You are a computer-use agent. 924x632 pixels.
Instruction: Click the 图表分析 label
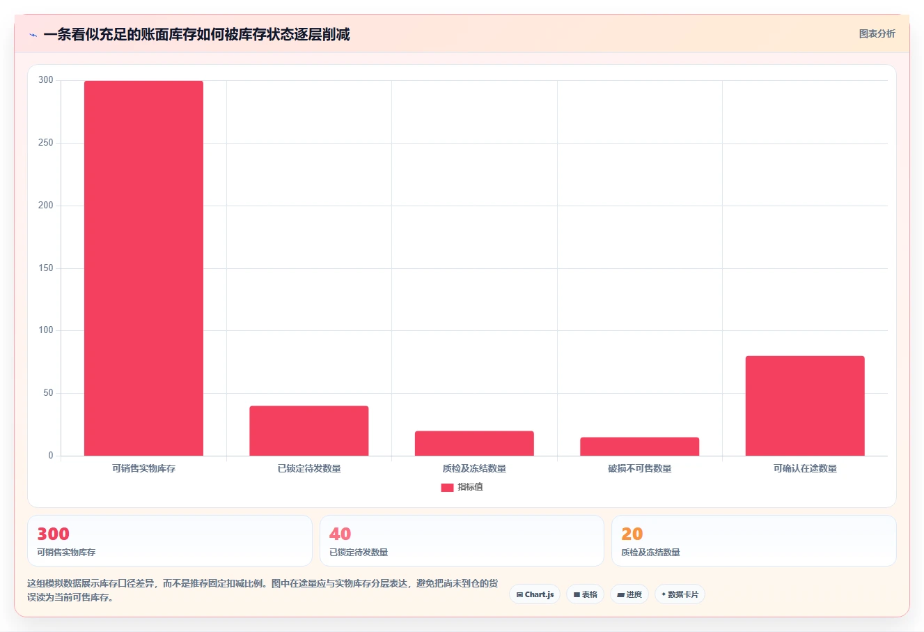877,33
